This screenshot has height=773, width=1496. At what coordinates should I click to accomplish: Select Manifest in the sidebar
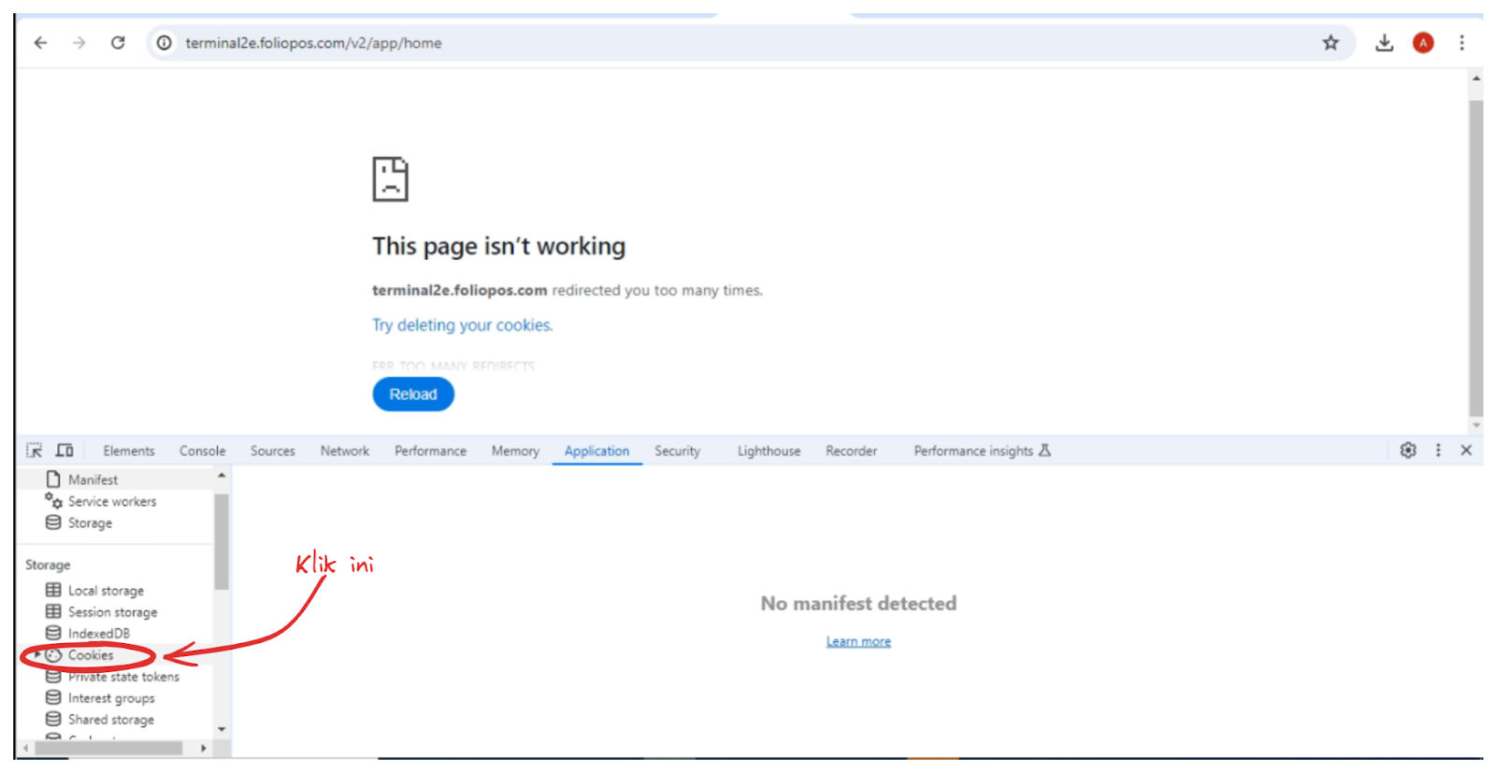pyautogui.click(x=93, y=480)
